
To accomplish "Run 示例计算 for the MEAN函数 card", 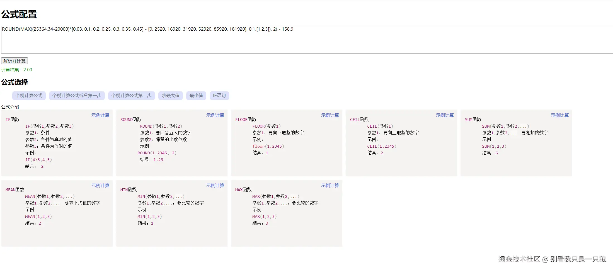I will coord(101,185).
